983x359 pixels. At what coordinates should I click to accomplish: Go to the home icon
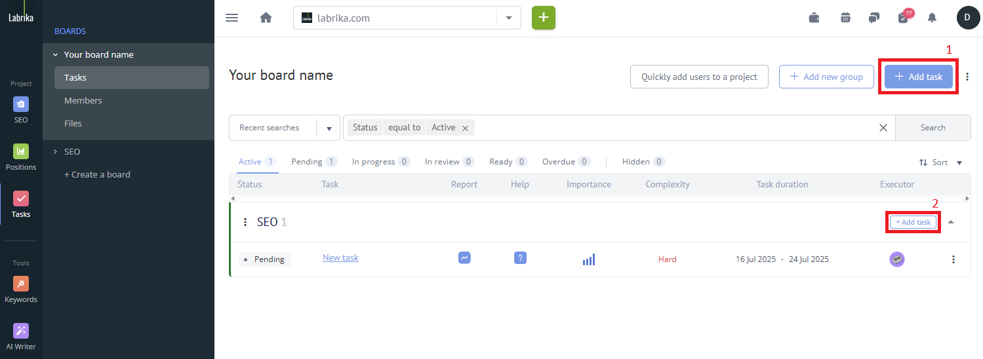pyautogui.click(x=266, y=18)
